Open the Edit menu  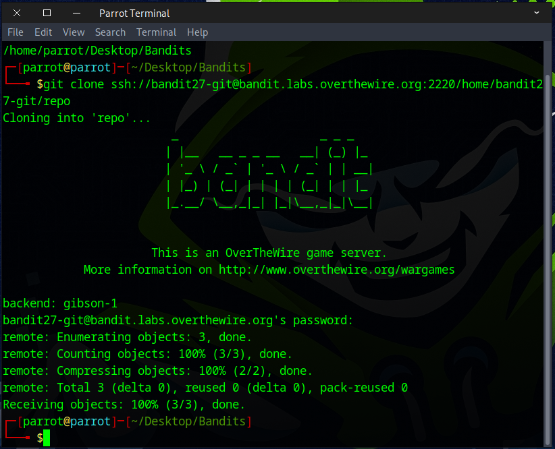pyautogui.click(x=43, y=32)
